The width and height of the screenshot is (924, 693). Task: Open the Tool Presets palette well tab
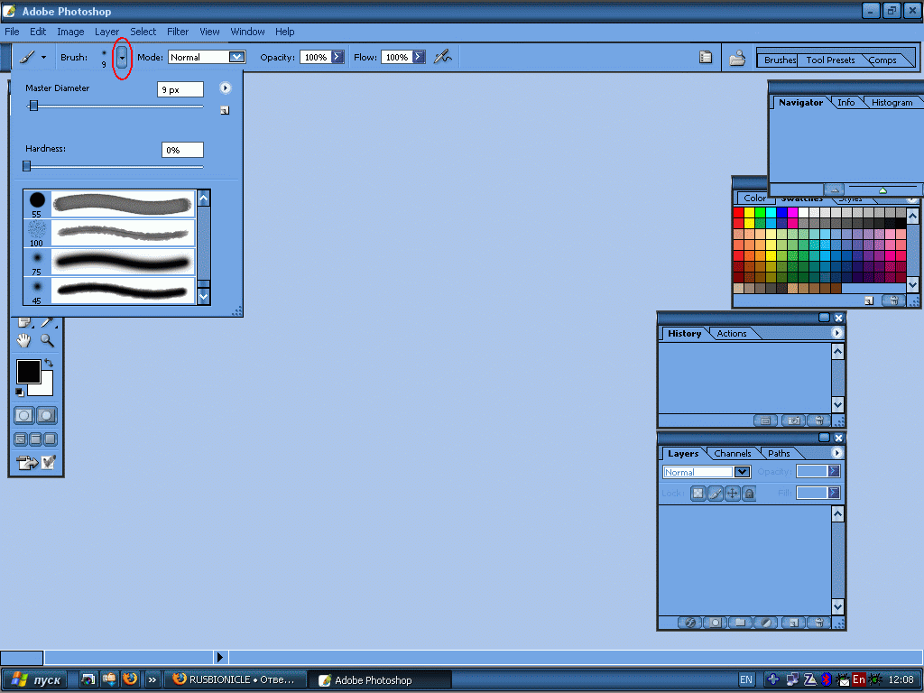[830, 60]
